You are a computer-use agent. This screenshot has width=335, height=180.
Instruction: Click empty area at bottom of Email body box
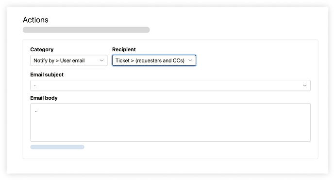pyautogui.click(x=170, y=133)
